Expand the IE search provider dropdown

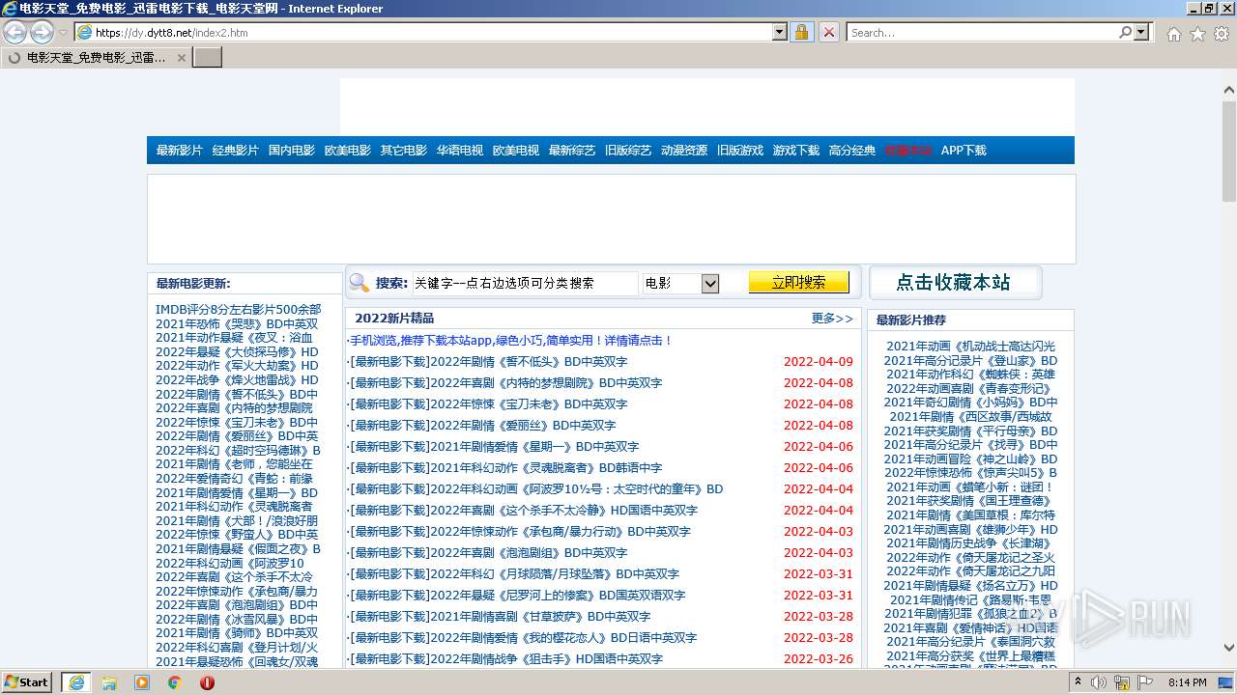1142,32
